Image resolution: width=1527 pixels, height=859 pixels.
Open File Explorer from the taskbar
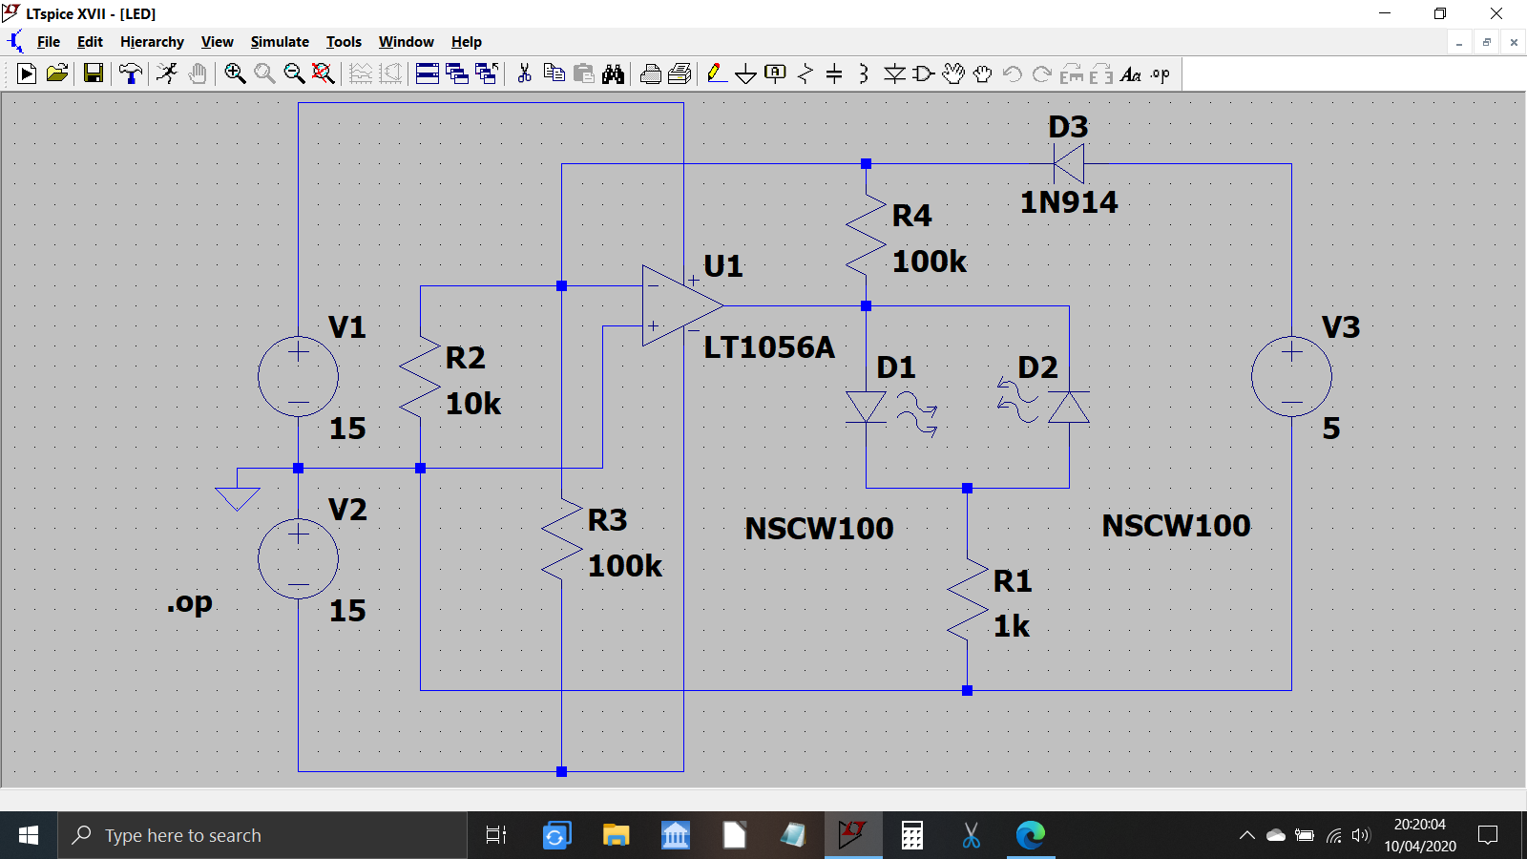616,835
